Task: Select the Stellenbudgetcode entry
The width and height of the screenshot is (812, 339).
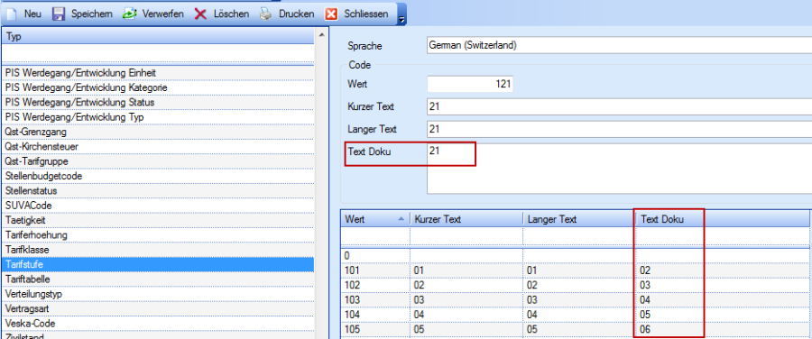Action: pyautogui.click(x=157, y=176)
